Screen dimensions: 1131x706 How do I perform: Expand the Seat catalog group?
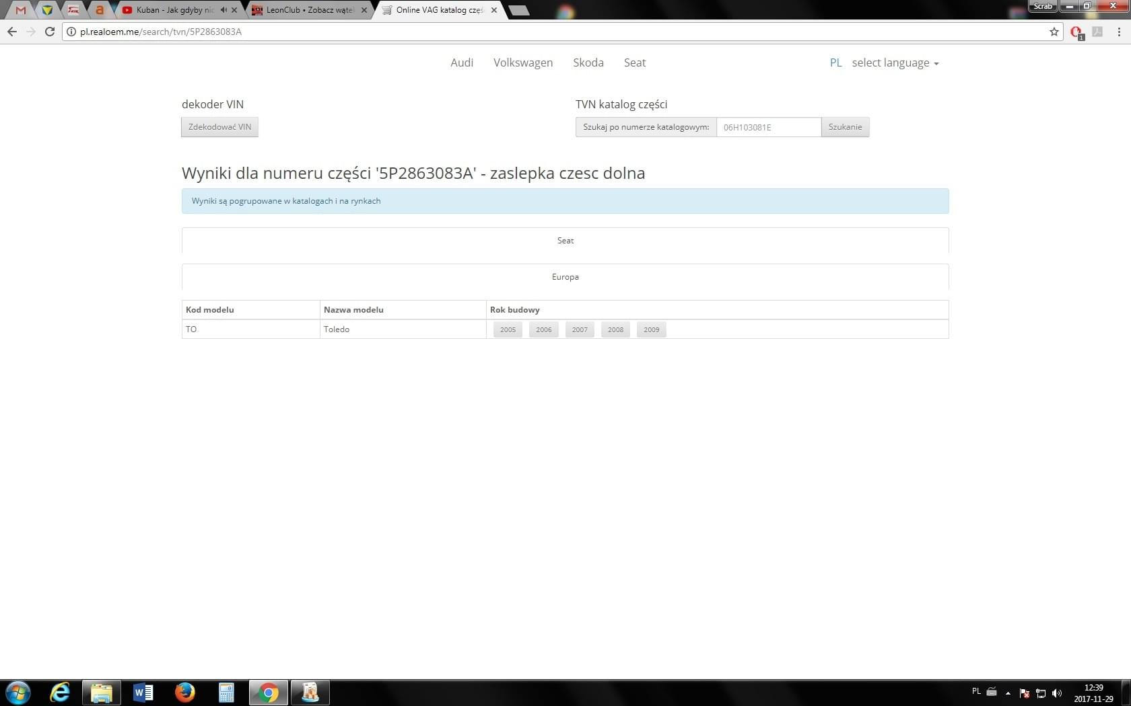[x=565, y=241]
